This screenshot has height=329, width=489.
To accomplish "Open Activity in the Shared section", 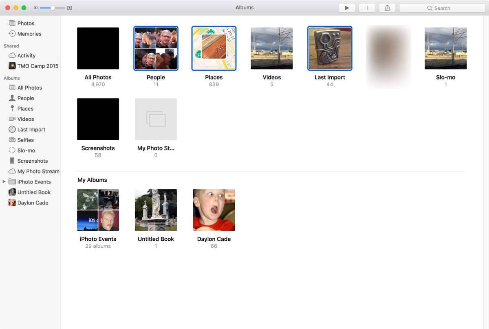I will point(26,56).
